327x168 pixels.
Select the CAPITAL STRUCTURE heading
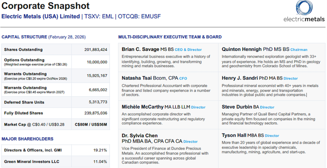click(x=24, y=37)
